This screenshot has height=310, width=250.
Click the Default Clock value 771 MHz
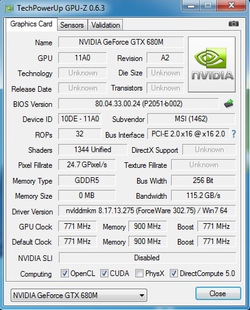point(78,241)
